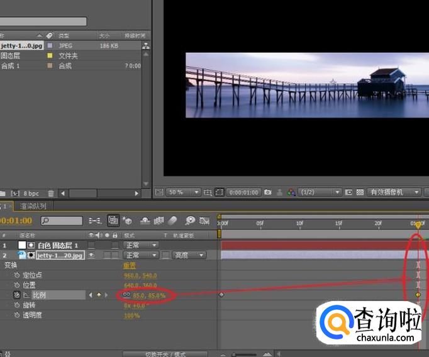The image size is (429, 357).
Task: Open the 亮度 track matte dropdown
Action: point(189,255)
